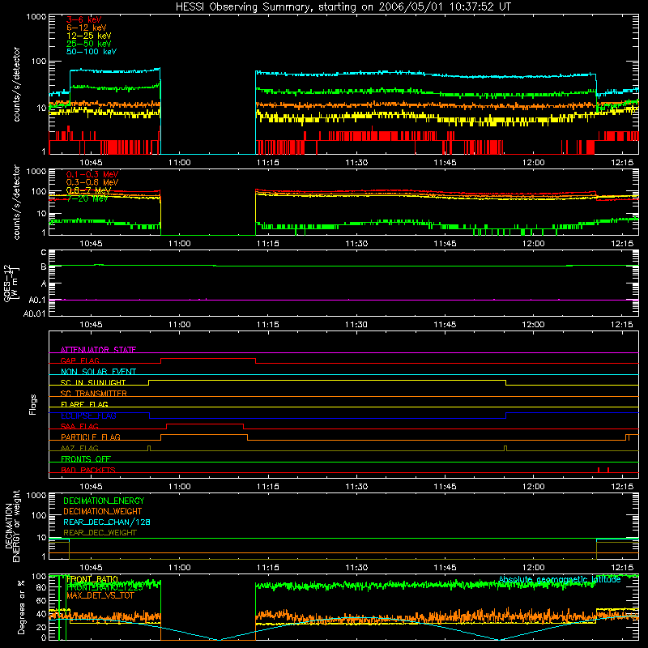Click the GAP_FLAG label
The width and height of the screenshot is (648, 648).
tap(79, 360)
